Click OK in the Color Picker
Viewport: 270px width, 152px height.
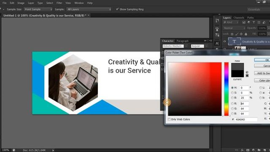click(262, 60)
